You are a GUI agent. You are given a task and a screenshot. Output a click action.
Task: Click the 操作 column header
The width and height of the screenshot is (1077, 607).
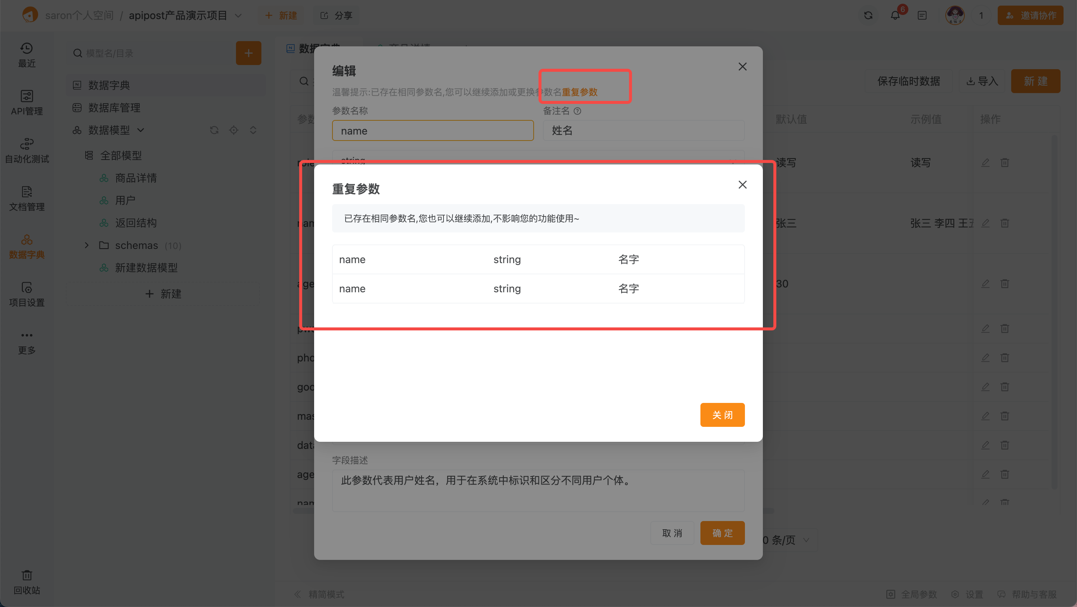pos(991,120)
